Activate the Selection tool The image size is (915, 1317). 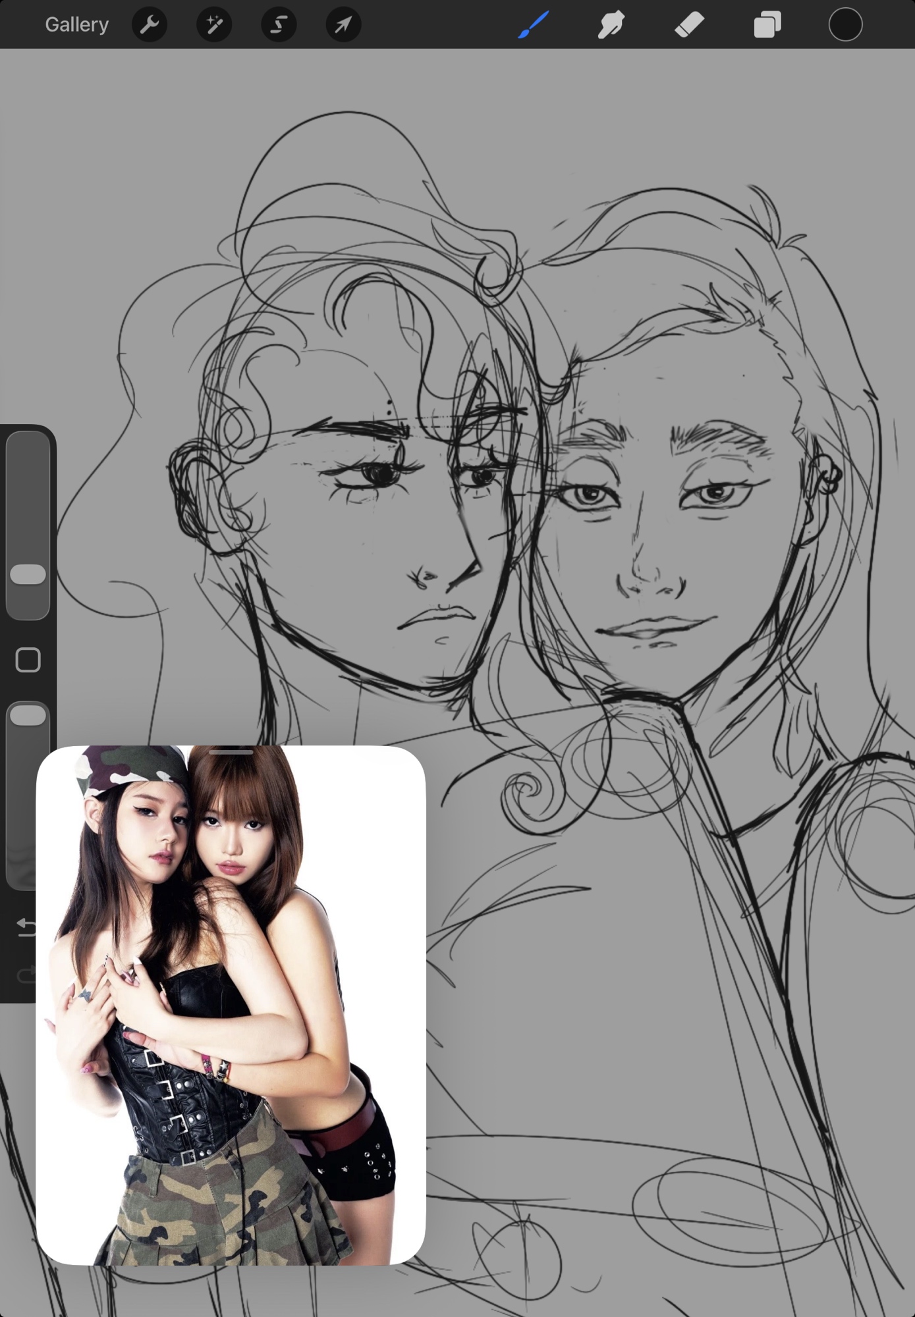click(x=279, y=25)
